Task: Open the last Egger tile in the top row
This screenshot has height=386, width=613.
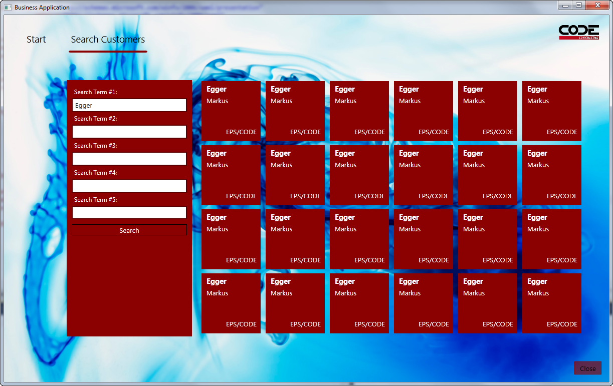Action: pos(552,111)
